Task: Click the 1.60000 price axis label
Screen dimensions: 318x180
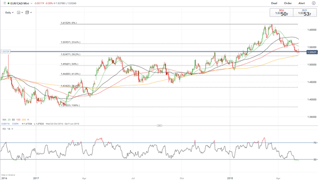Action: (312, 30)
